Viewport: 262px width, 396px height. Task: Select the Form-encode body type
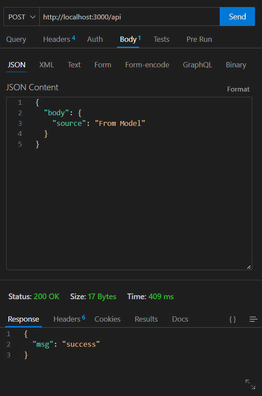[147, 65]
